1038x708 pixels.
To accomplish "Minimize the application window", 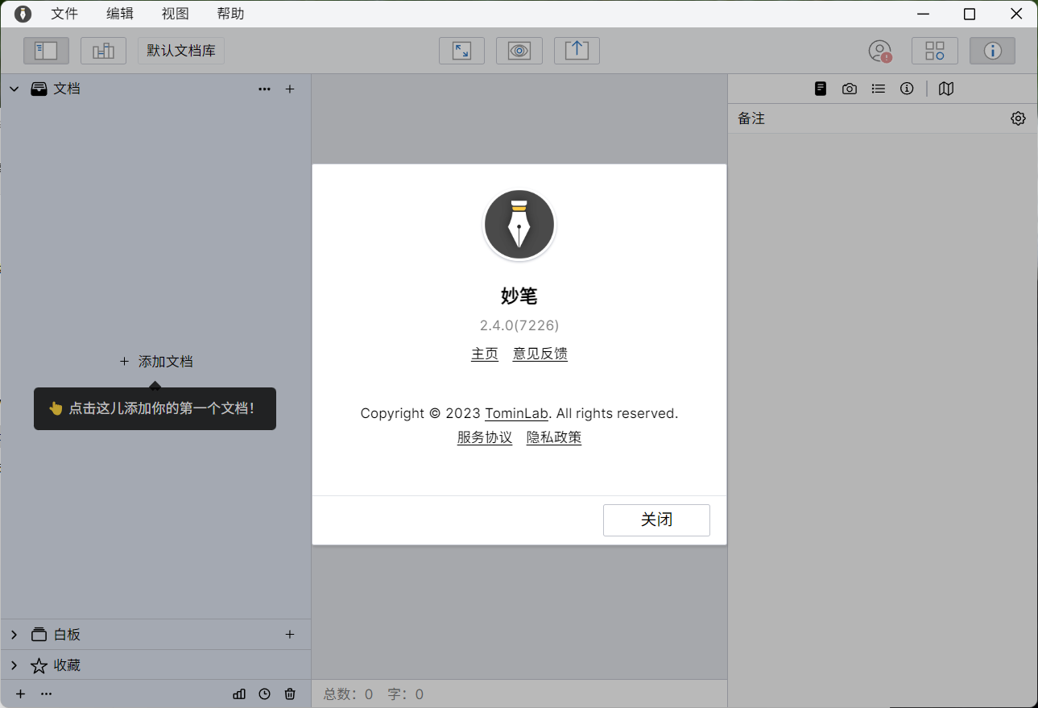I will click(923, 14).
